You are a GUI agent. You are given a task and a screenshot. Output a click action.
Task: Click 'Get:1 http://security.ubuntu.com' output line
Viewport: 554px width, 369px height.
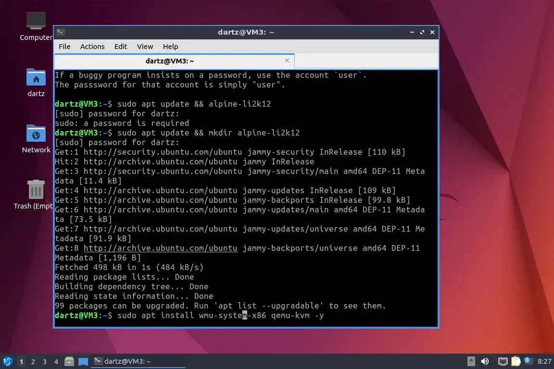tap(230, 152)
